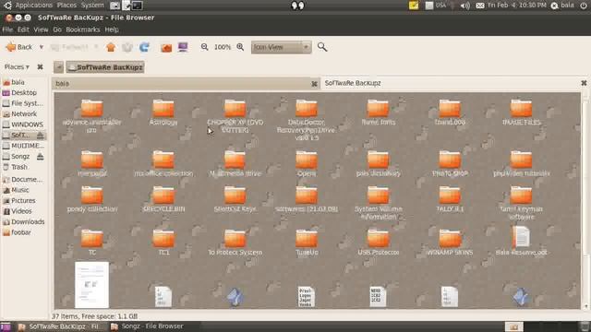Select Desktop in Places sidebar
This screenshot has height=332, width=591.
click(x=24, y=92)
